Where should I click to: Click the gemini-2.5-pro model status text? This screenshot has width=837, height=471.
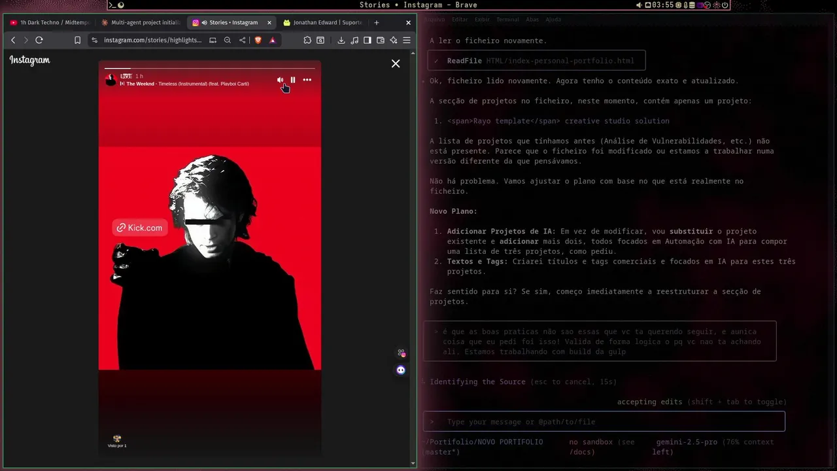(x=687, y=442)
